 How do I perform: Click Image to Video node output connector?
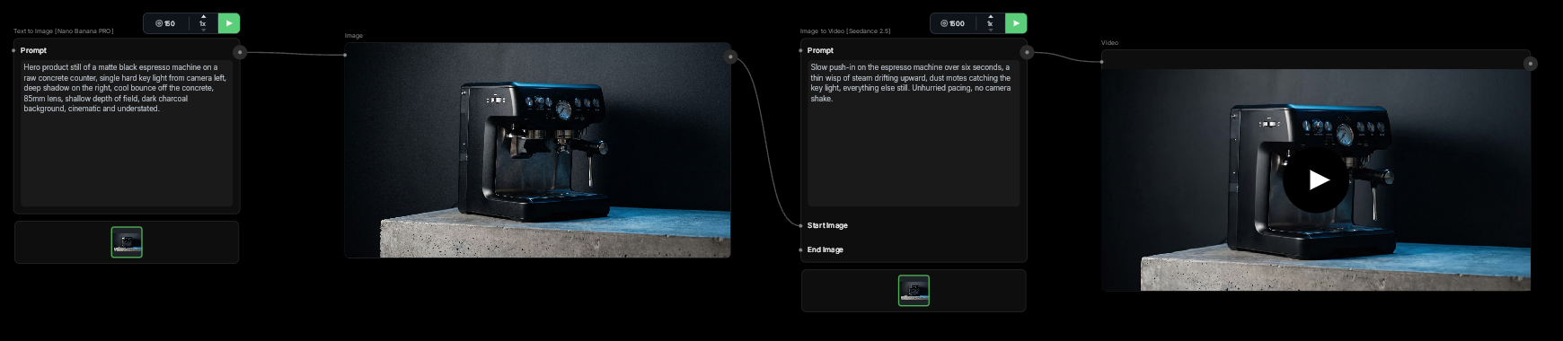click(1027, 52)
